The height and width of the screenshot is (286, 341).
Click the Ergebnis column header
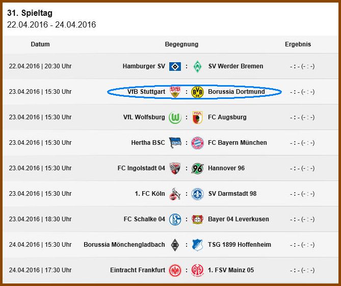pyautogui.click(x=298, y=44)
